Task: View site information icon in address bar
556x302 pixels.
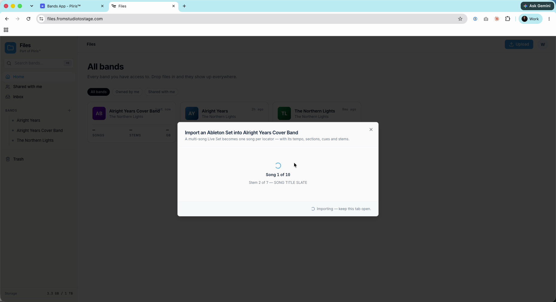Action: 41,19
